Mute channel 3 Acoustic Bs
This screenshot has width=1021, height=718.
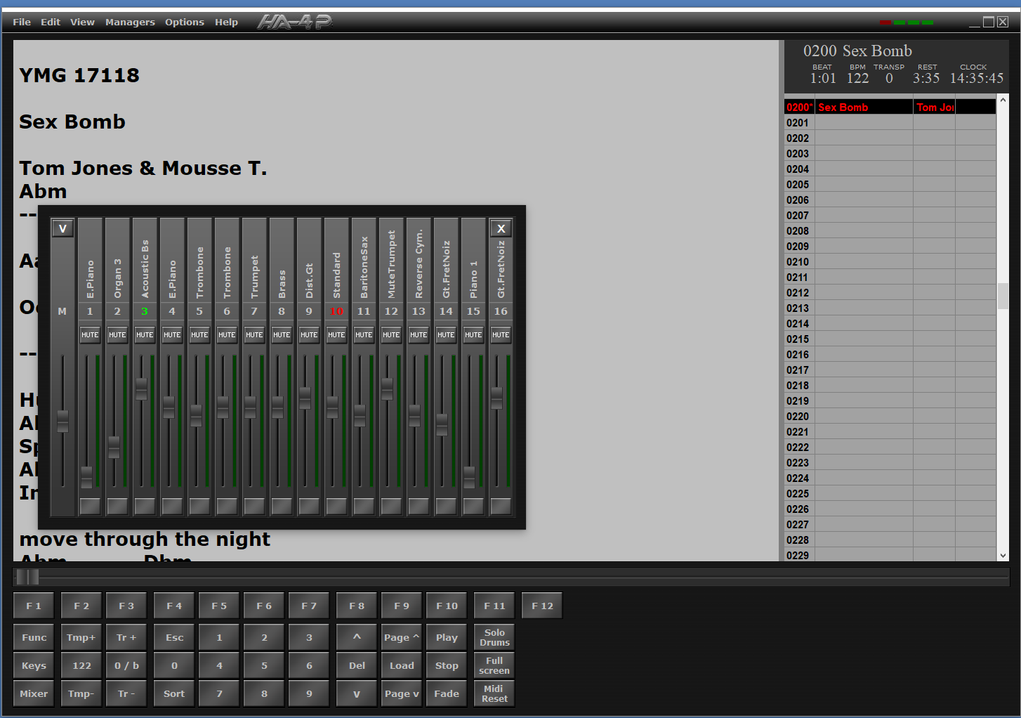pos(145,334)
